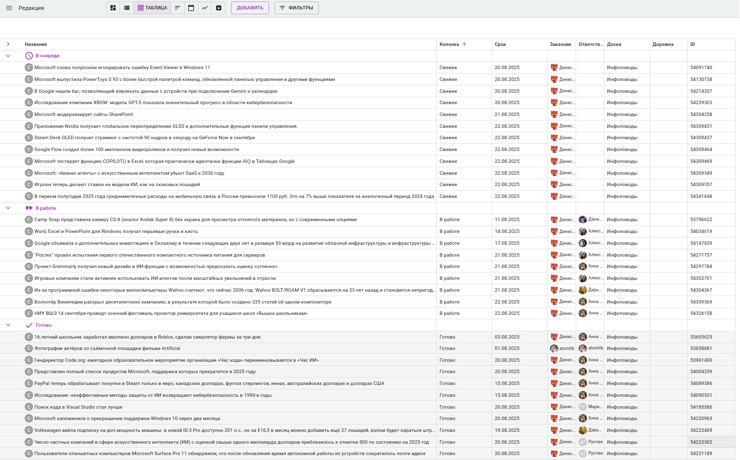740x460 pixels.
Task: Collapse the «В работе» group
Action: (x=8, y=208)
